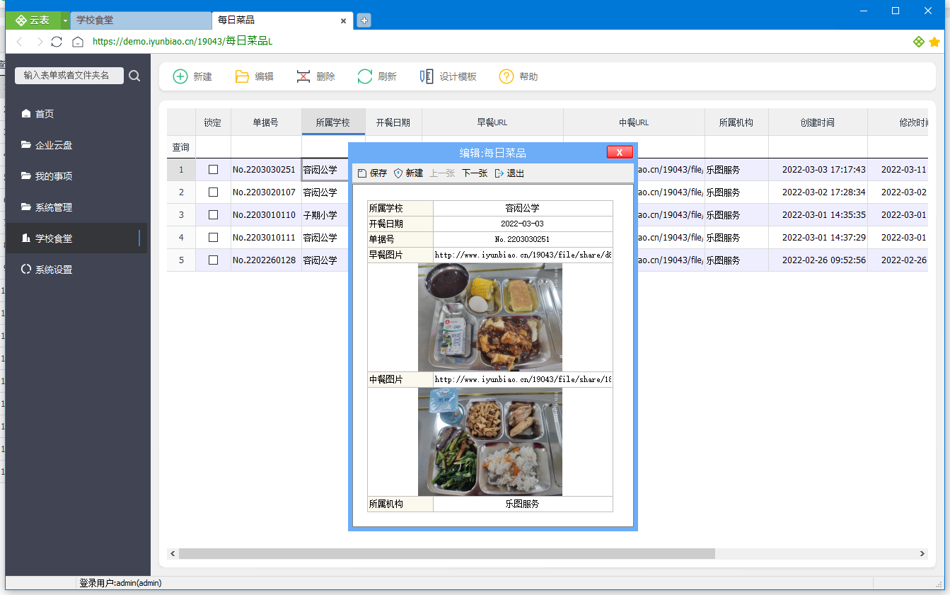950x595 pixels.
Task: Click the green 云表 logo button
Action: click(33, 21)
